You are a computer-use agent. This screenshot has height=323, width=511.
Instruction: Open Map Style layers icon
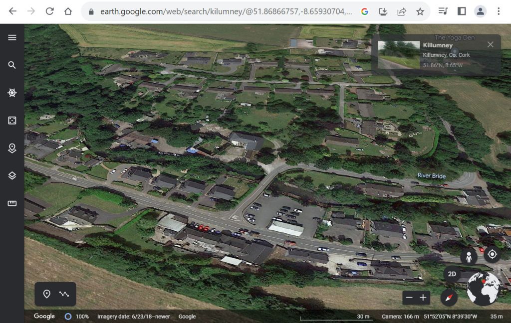point(12,175)
